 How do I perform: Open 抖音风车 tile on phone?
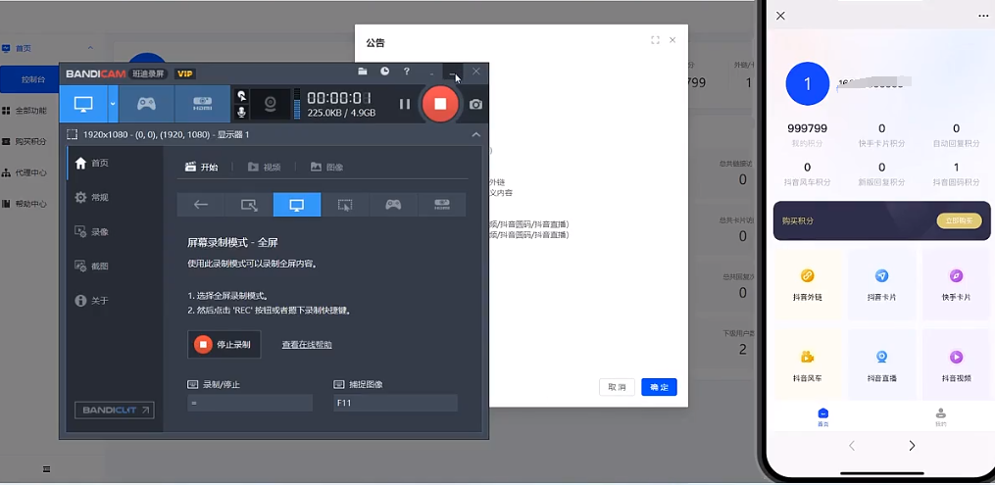tap(807, 364)
